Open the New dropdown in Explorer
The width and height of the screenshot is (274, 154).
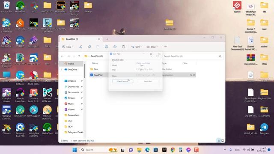tap(68, 47)
